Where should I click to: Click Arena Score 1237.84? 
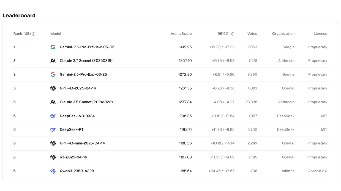[185, 102]
